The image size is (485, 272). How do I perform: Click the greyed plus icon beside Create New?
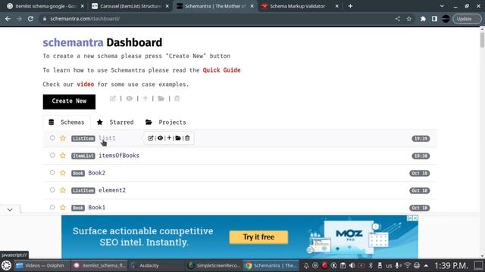pyautogui.click(x=145, y=98)
